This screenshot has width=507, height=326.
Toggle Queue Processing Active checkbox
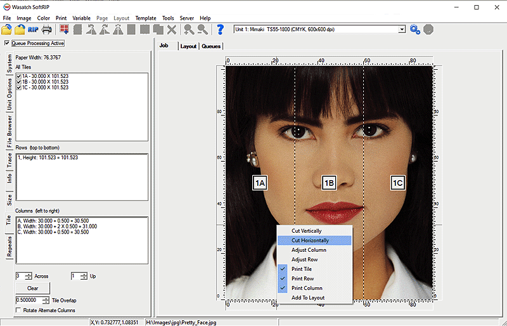point(7,44)
